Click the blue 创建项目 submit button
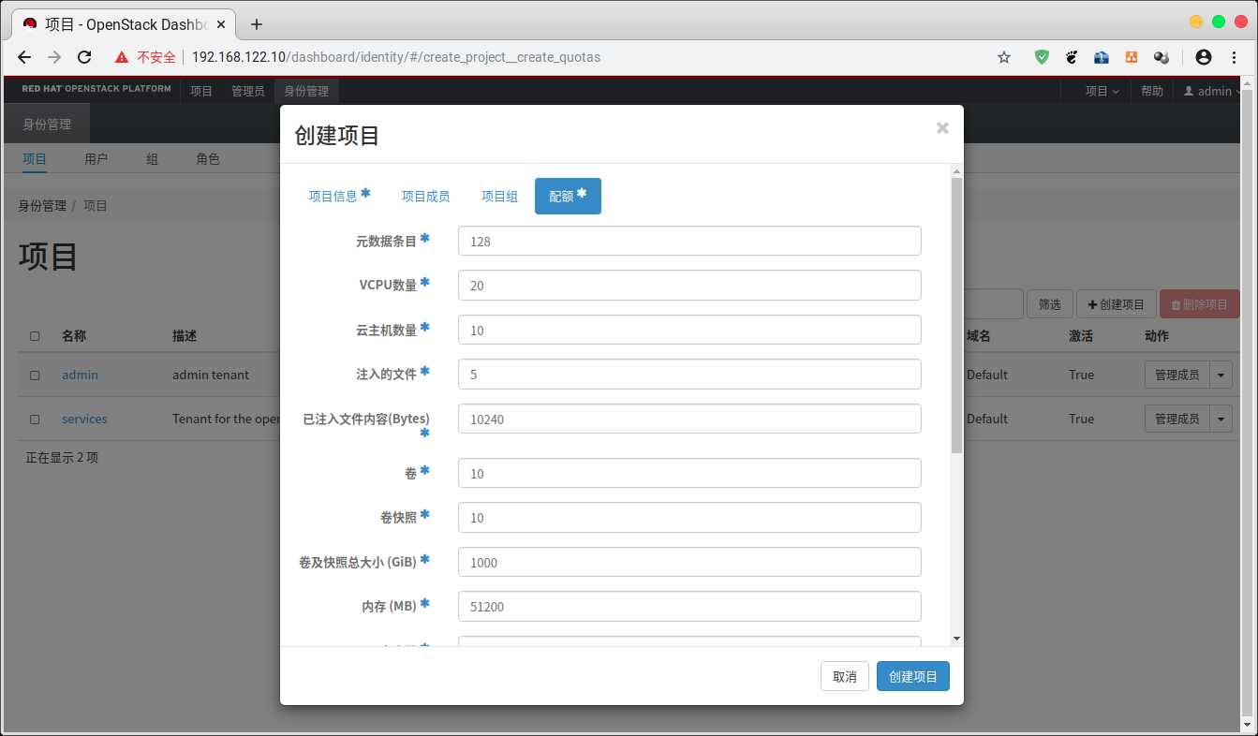 pos(913,676)
